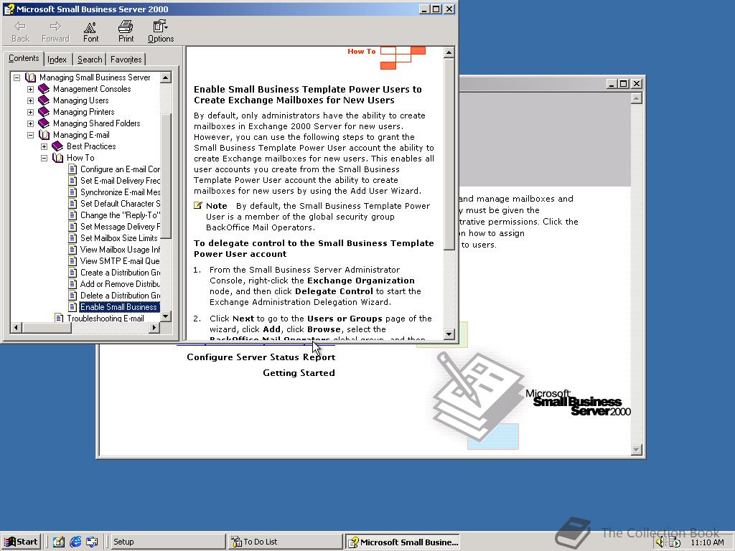
Task: Maximize the background To Do List window
Action: point(624,84)
